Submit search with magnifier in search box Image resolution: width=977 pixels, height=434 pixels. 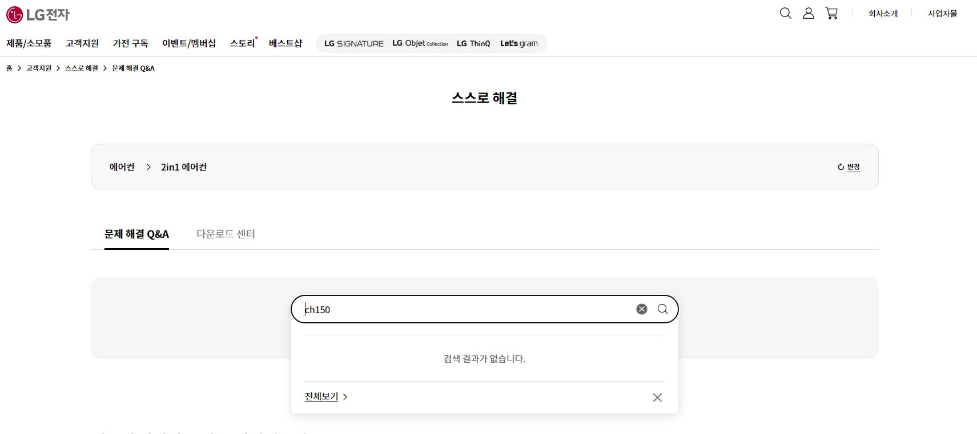pyautogui.click(x=662, y=309)
